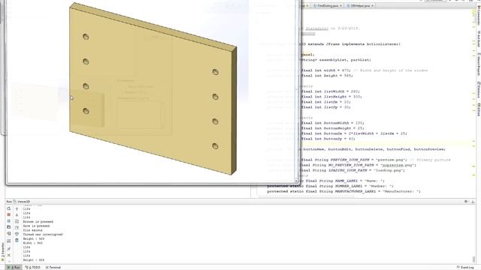The height and width of the screenshot is (270, 481).
Task: Rerun ViewerDD in Run panel
Action: click(x=8, y=208)
